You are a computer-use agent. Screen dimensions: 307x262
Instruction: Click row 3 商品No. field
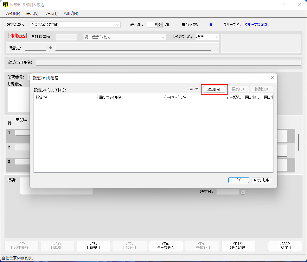tap(22, 162)
